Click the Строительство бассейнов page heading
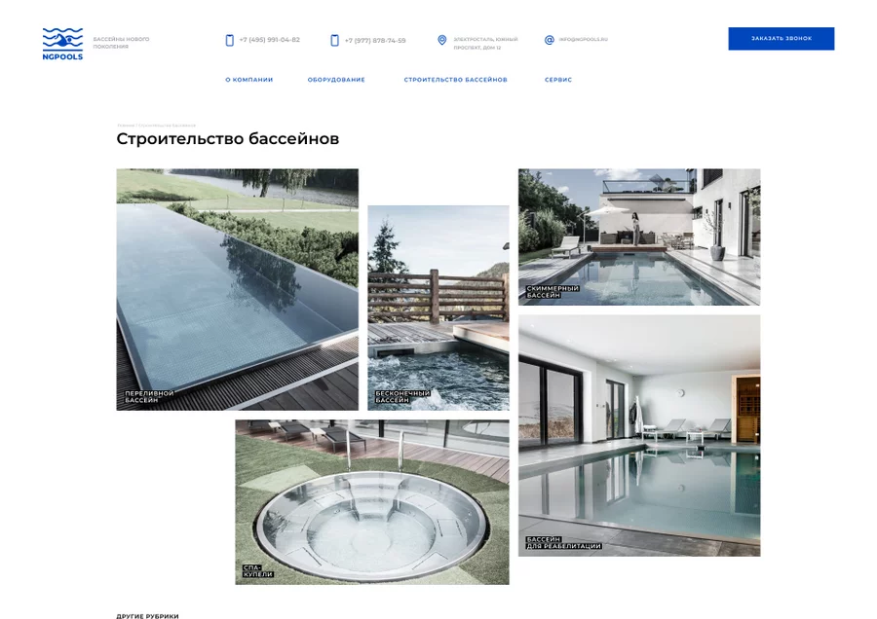This screenshot has width=877, height=619. (x=228, y=138)
